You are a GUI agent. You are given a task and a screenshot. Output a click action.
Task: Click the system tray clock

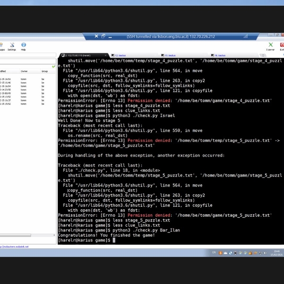click(x=276, y=254)
